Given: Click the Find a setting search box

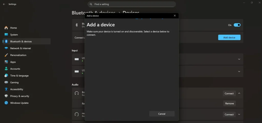Looking at the screenshot, I should tap(132, 4).
